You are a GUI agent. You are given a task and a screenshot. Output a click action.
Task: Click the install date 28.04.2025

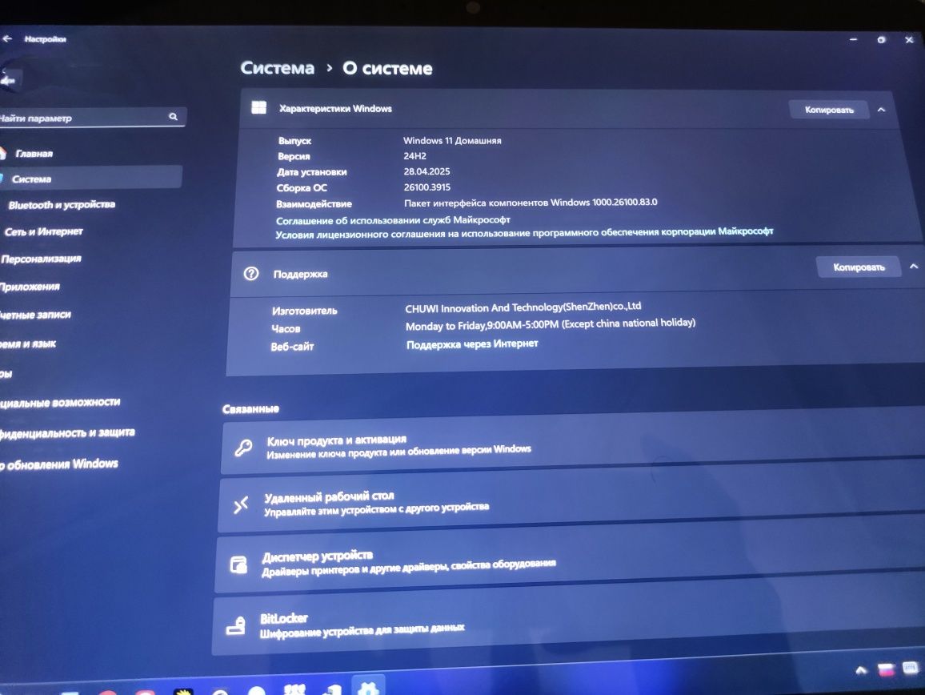point(426,171)
